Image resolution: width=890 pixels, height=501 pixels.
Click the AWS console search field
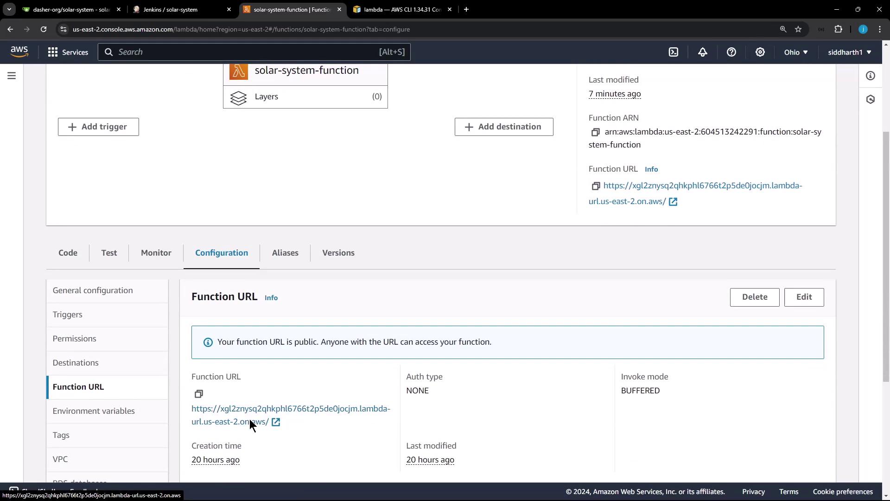pyautogui.click(x=254, y=52)
